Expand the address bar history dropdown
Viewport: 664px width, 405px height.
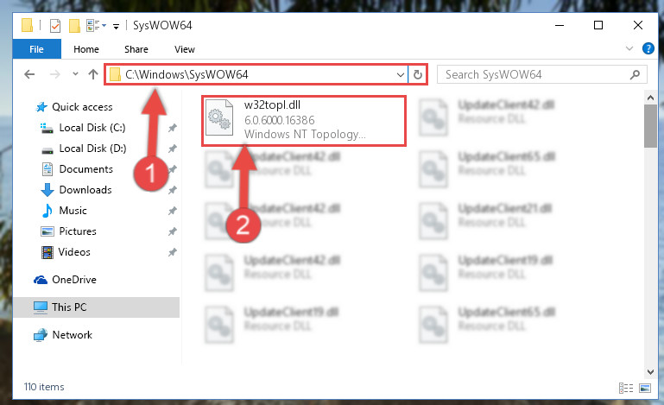400,75
